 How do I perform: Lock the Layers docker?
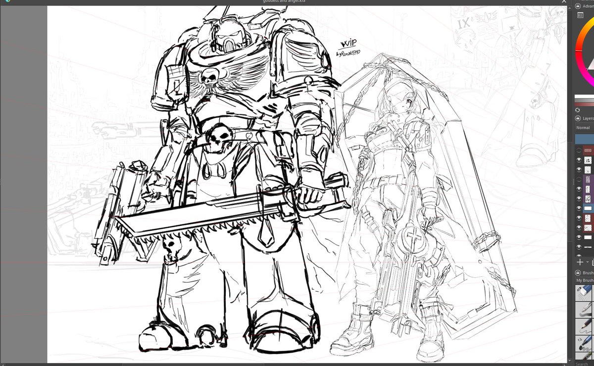coord(578,119)
